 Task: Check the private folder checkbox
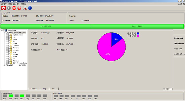(x=9, y=50)
